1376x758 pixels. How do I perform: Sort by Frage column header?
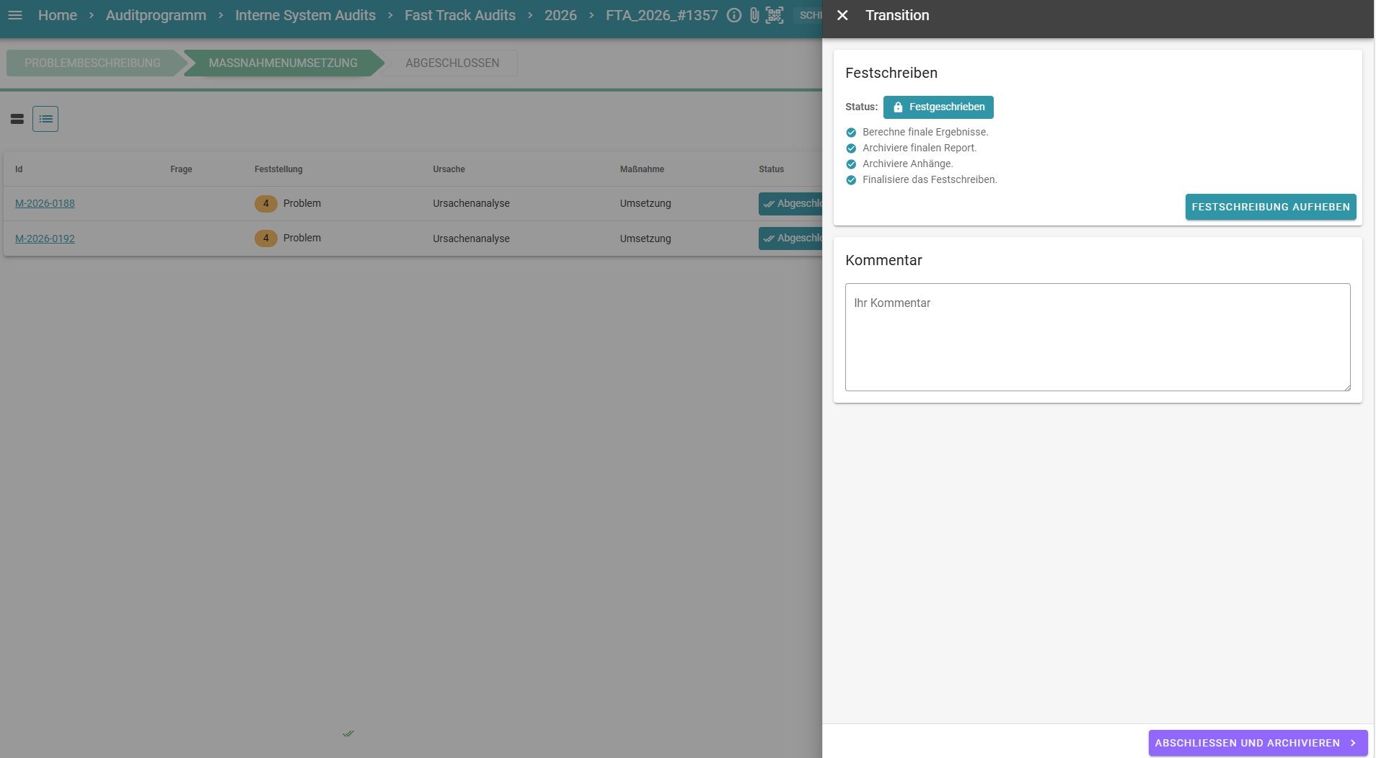tap(181, 169)
